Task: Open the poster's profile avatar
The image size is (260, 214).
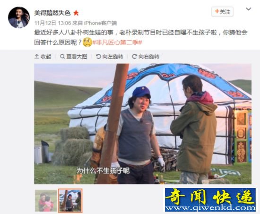Action: coord(19,17)
